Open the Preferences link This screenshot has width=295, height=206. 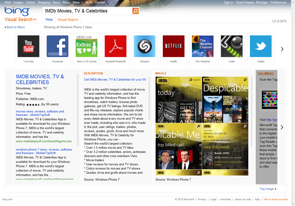(x=278, y=2)
